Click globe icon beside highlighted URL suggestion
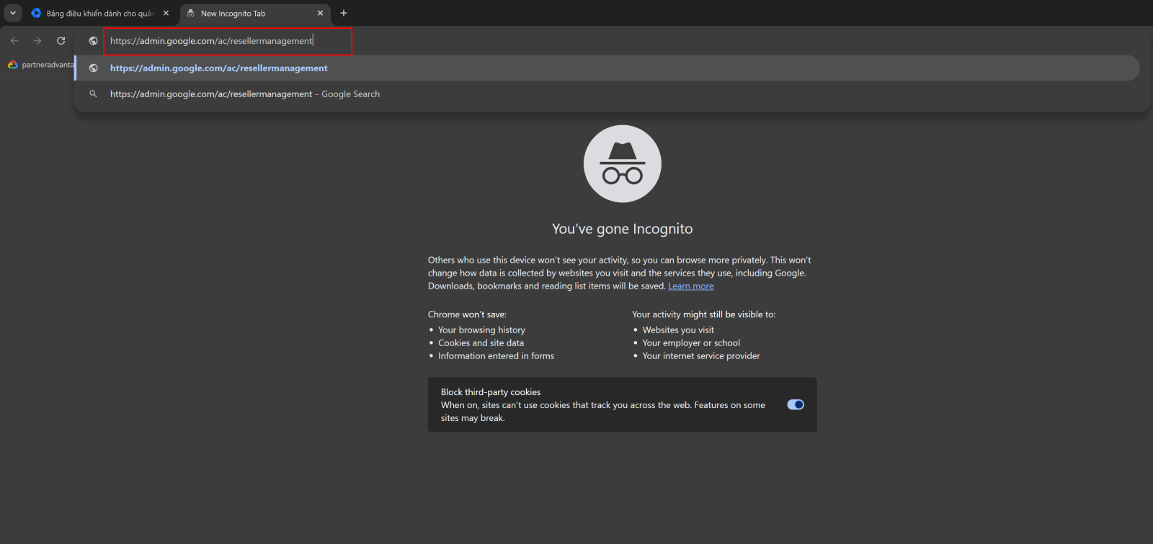This screenshot has width=1153, height=544. pyautogui.click(x=93, y=68)
